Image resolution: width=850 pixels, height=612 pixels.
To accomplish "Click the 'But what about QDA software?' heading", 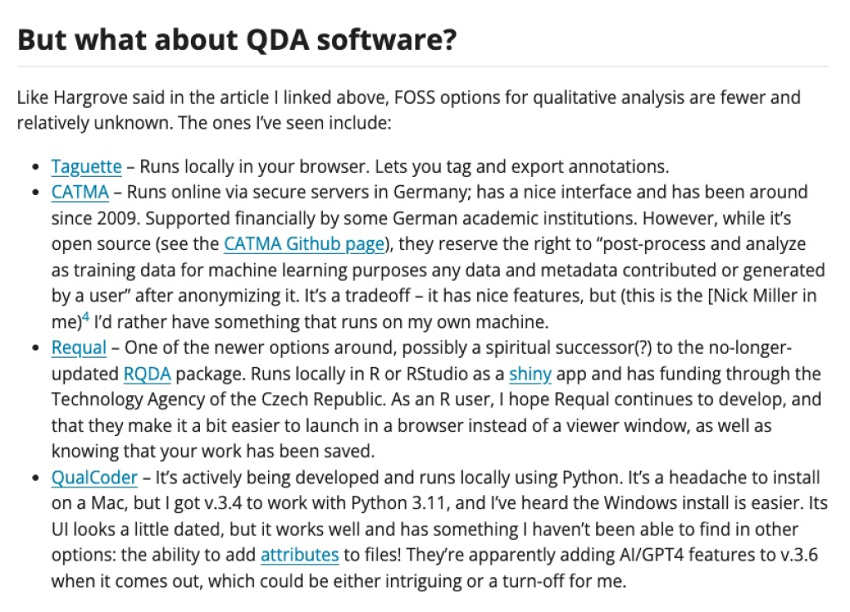I will [x=237, y=40].
